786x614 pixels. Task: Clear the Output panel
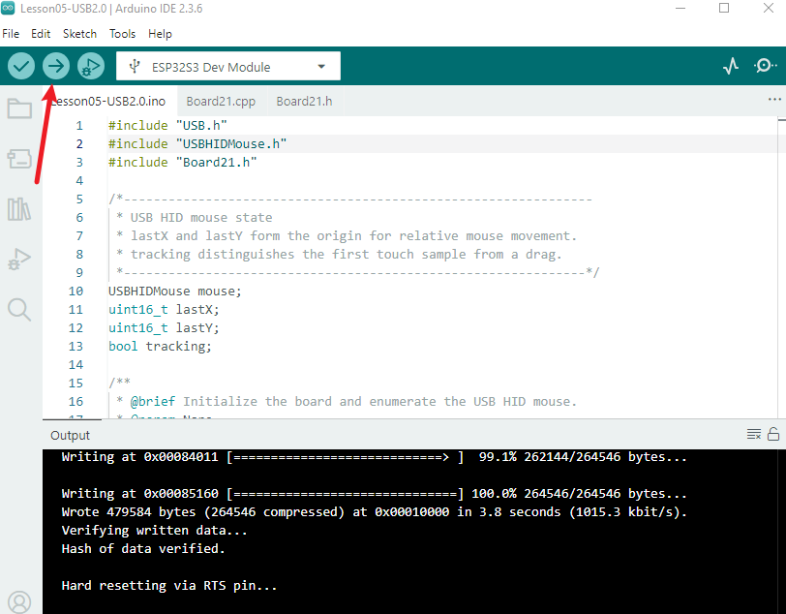(x=754, y=434)
